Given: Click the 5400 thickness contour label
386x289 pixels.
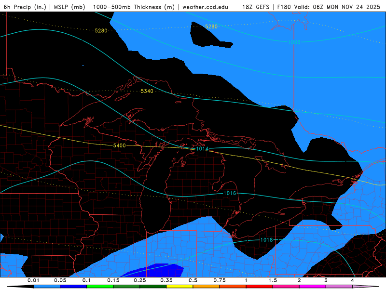Looking at the screenshot, I should pos(119,145).
